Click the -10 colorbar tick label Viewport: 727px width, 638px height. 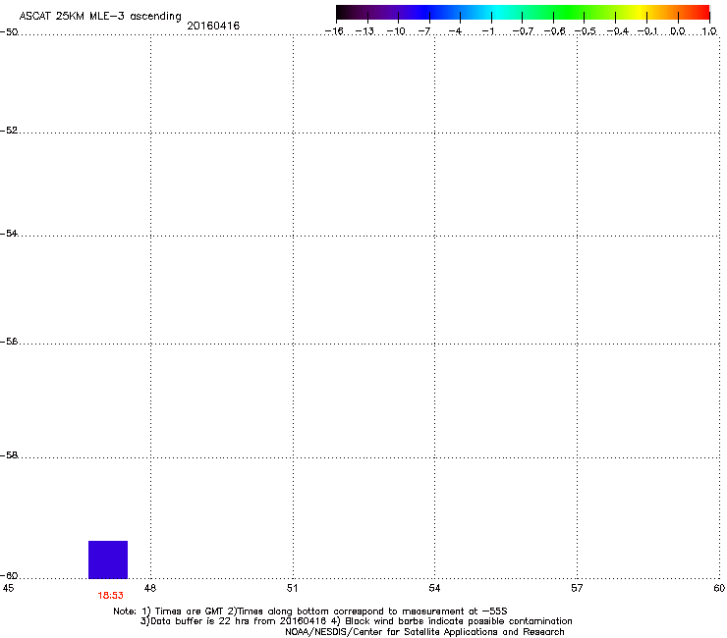point(396,31)
